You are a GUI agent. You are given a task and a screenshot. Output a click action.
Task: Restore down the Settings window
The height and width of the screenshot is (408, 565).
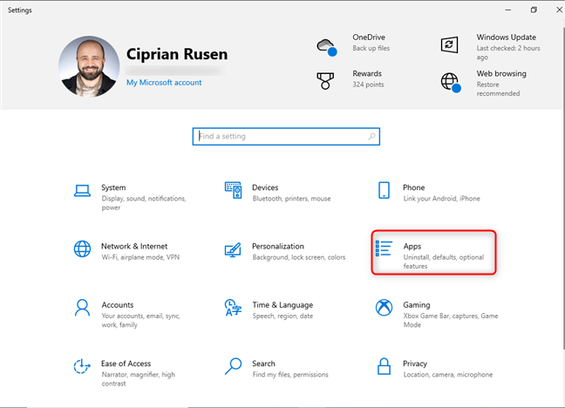pyautogui.click(x=534, y=10)
